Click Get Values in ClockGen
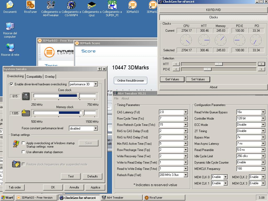 click(x=172, y=79)
